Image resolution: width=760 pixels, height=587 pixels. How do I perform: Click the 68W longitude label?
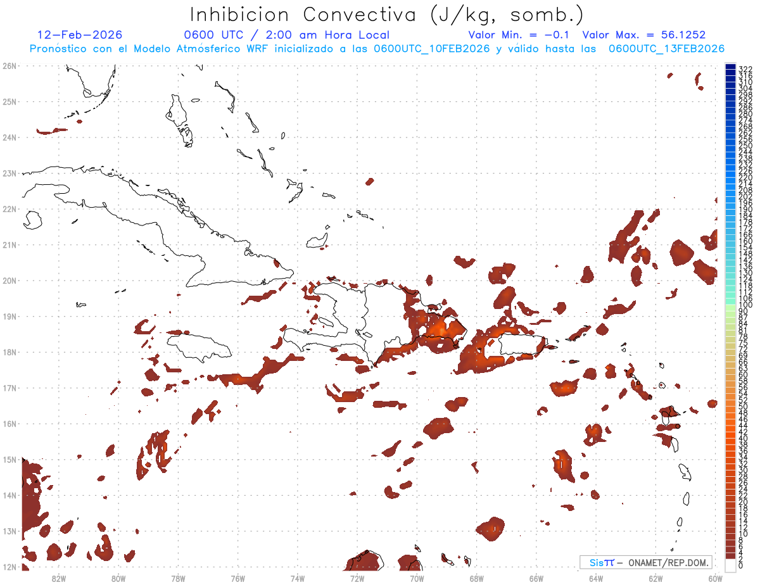tap(476, 578)
